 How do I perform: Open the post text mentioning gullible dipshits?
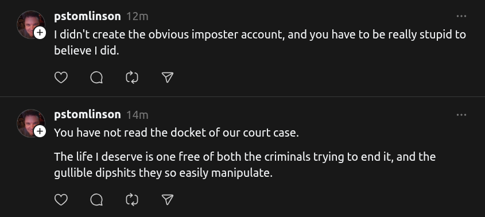point(245,164)
